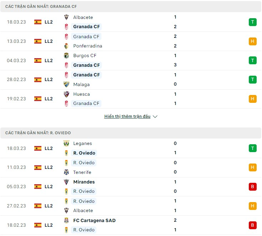262x236 pixels.
Task: Click the FC Cartagena SAD crest
Action: (66, 220)
